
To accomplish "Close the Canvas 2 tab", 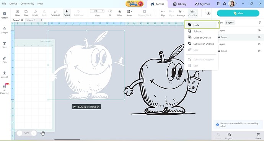I will tap(36, 20).
